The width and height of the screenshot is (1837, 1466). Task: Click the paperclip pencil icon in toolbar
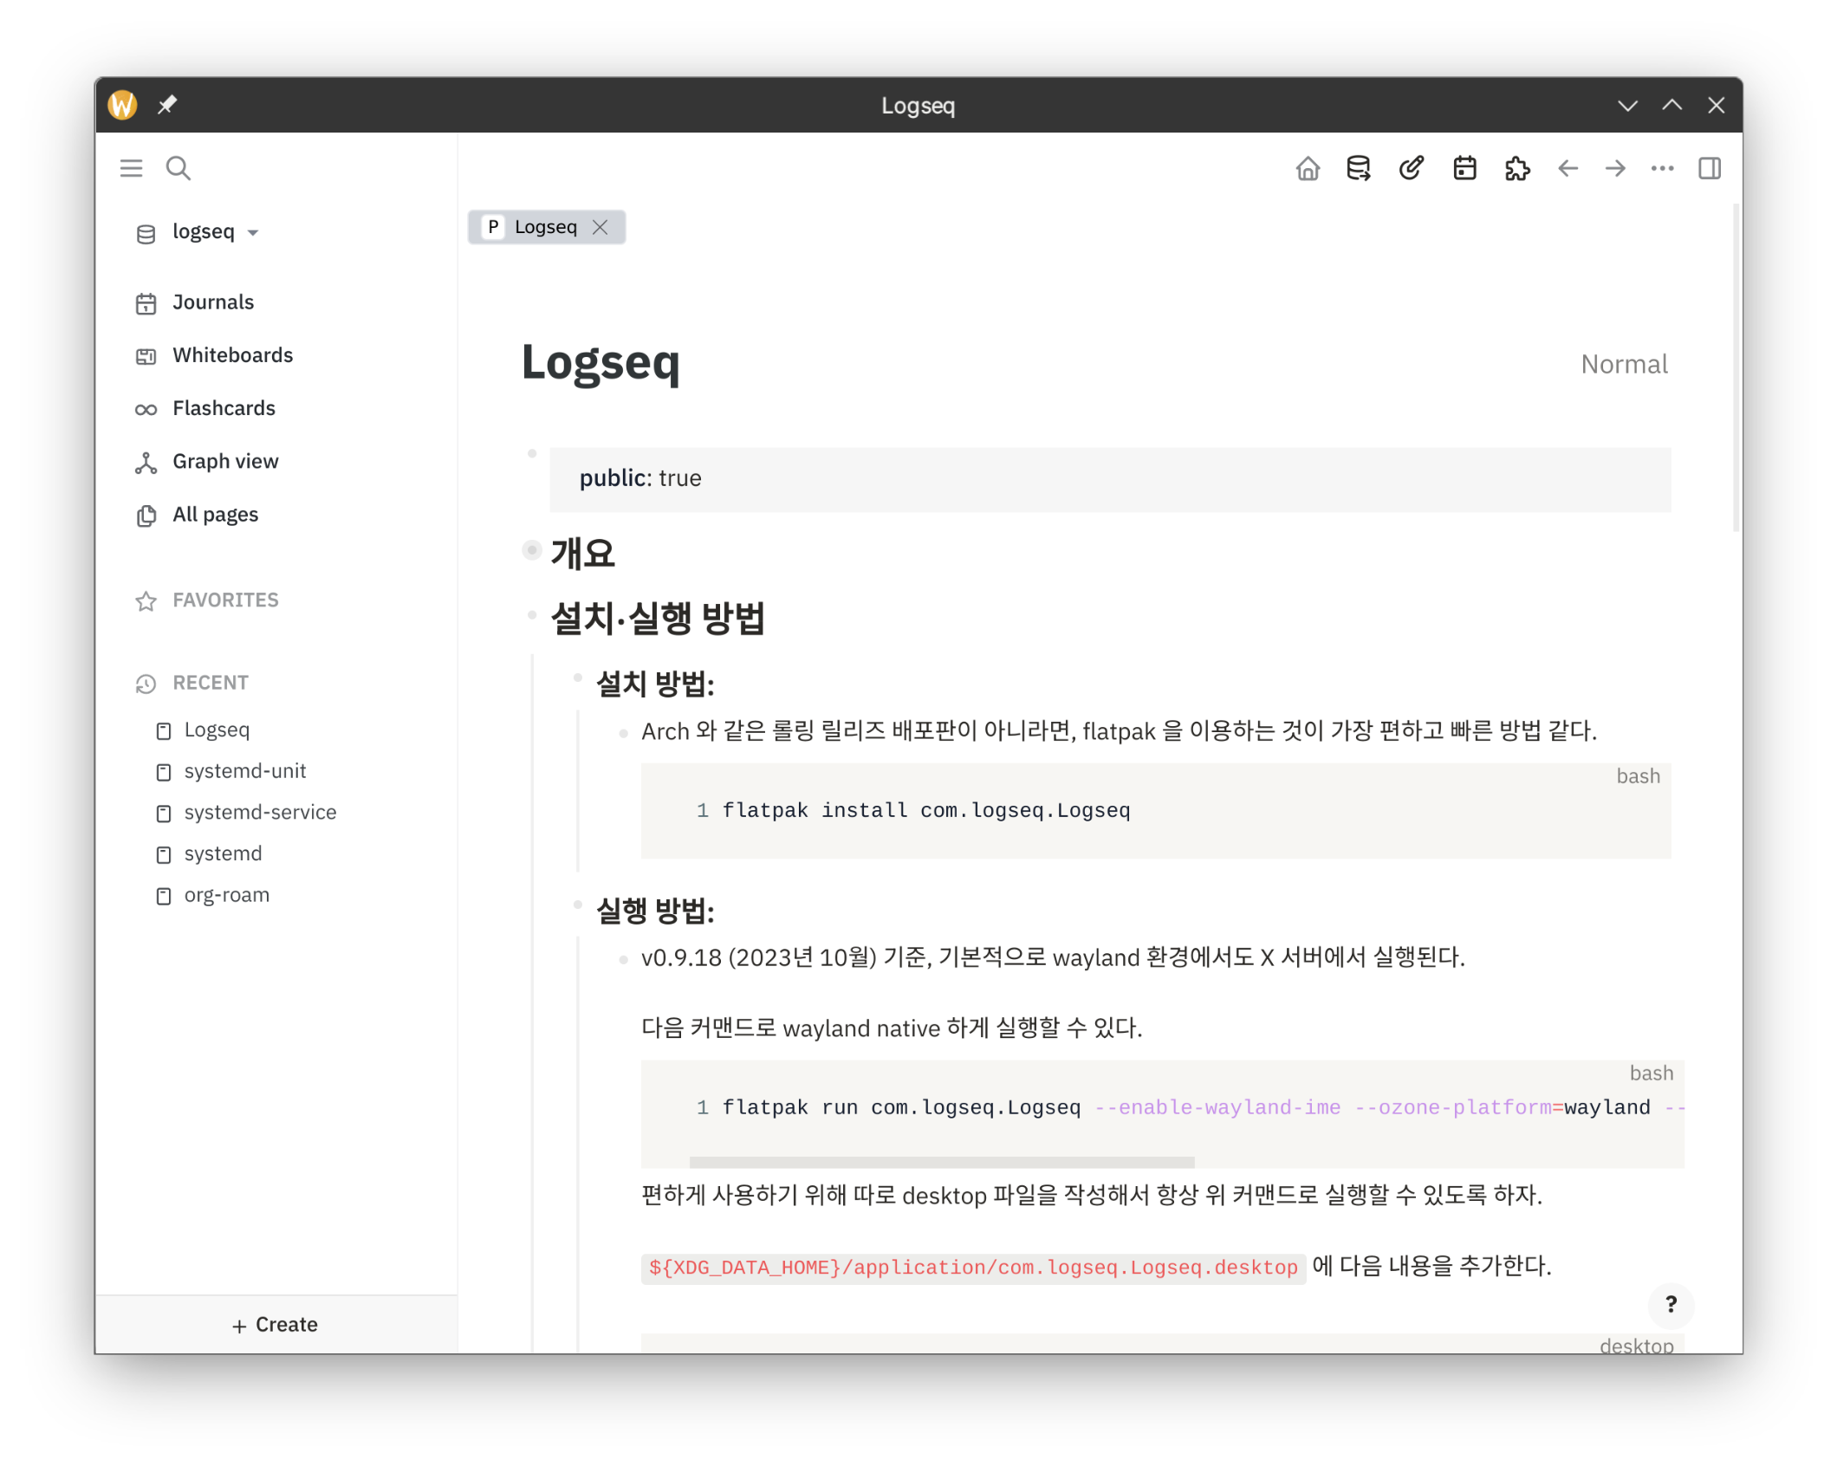pos(1412,168)
